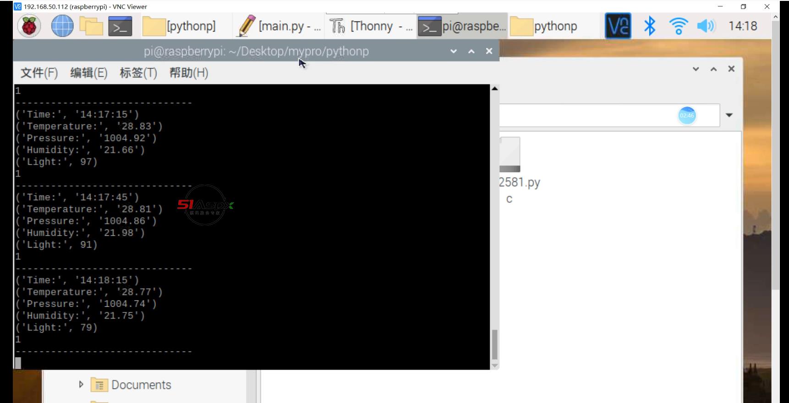This screenshot has height=403, width=789.
Task: Launch the web browser globe icon
Action: click(62, 26)
